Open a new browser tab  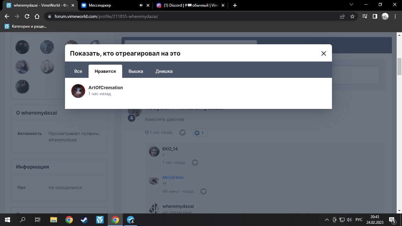tap(235, 5)
